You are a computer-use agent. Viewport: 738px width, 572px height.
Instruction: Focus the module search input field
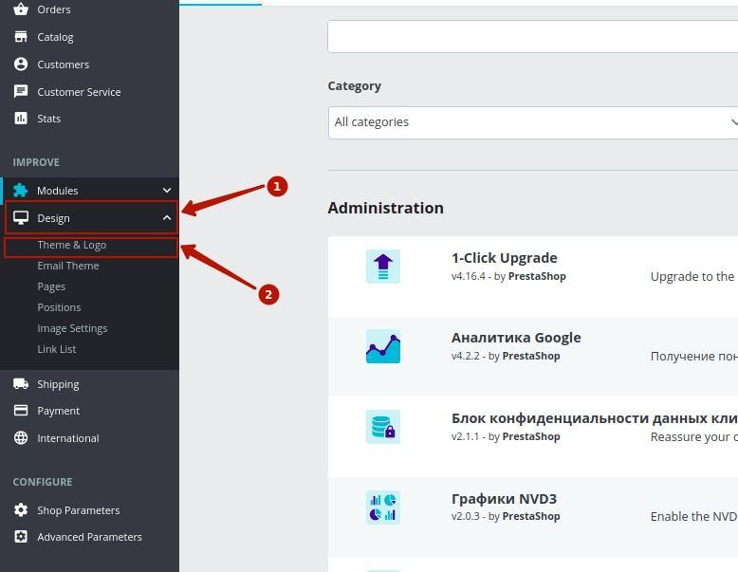click(x=533, y=37)
